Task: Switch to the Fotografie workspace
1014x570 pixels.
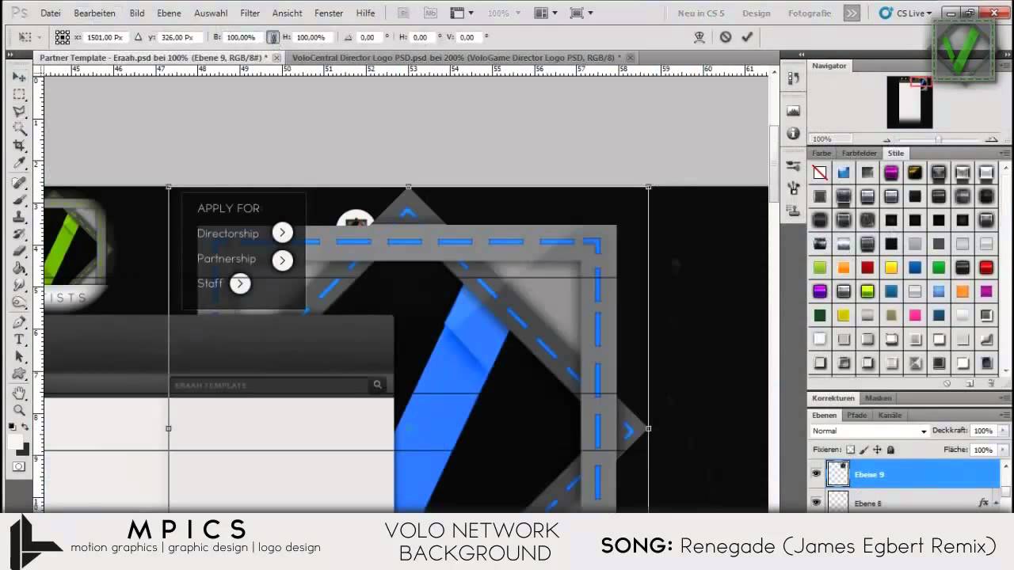Action: tap(810, 13)
